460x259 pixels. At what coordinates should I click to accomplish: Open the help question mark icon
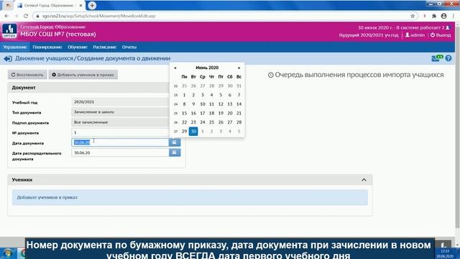point(448,58)
